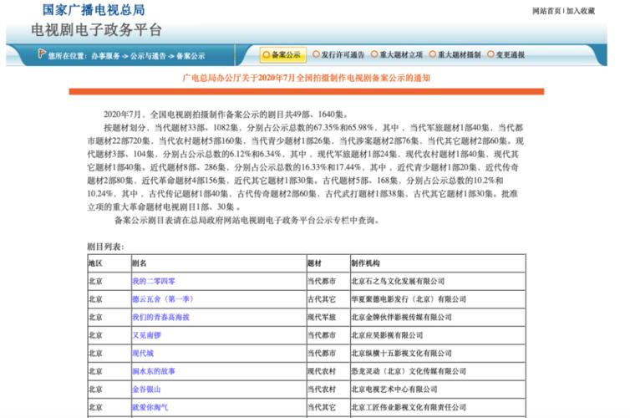Click the 国家广播电视总局 site title
This screenshot has width=630, height=418.
point(94,10)
